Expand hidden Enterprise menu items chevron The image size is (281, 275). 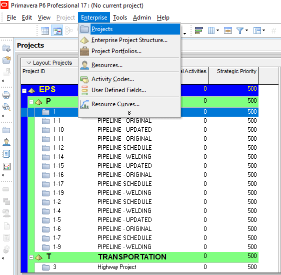point(129,113)
